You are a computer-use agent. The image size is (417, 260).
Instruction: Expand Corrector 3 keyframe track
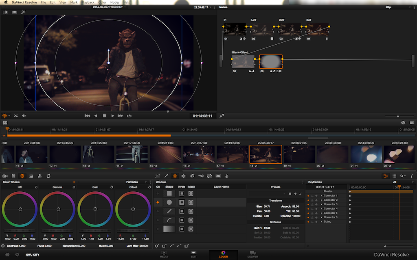(x=321, y=204)
